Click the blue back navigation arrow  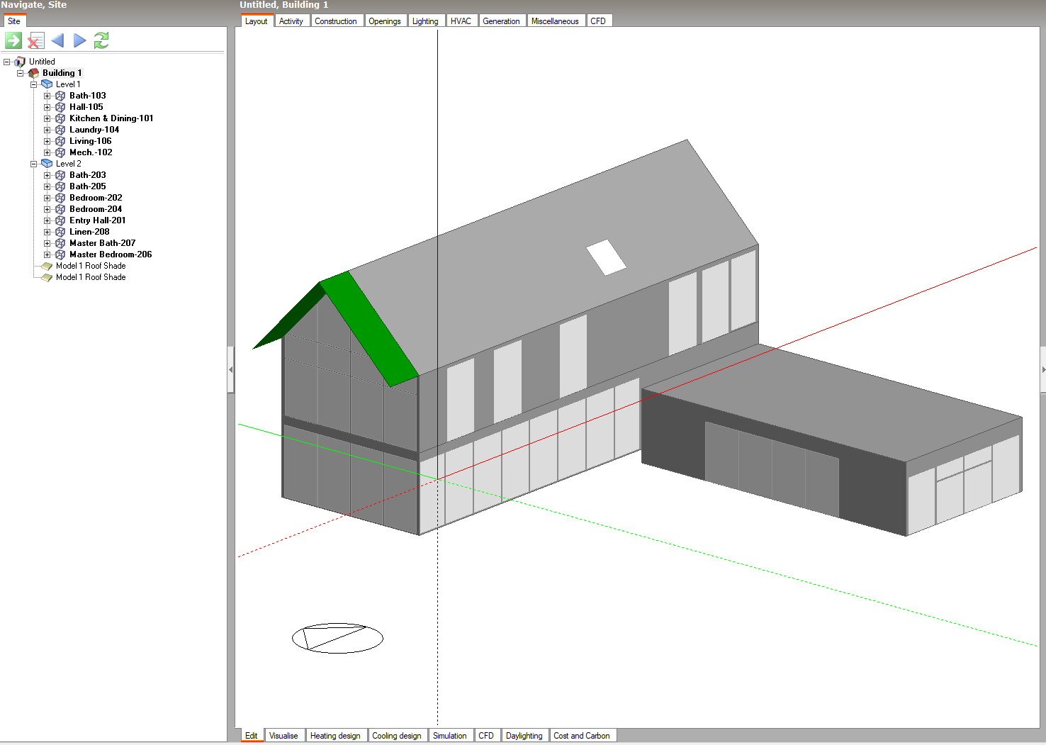point(58,40)
